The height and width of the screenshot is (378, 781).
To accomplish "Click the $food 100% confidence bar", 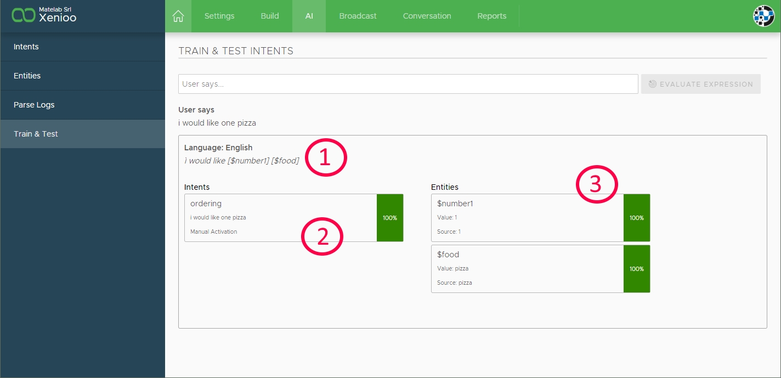I will [x=636, y=269].
